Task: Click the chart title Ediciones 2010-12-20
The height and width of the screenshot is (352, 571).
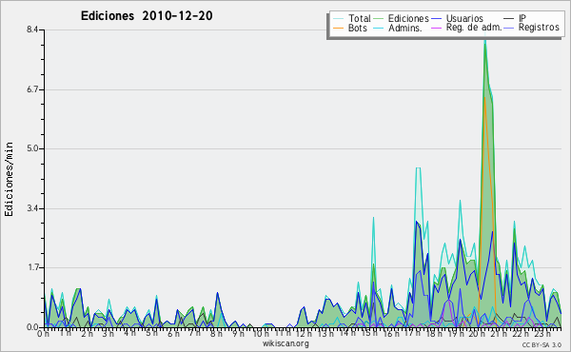Action: [x=147, y=15]
